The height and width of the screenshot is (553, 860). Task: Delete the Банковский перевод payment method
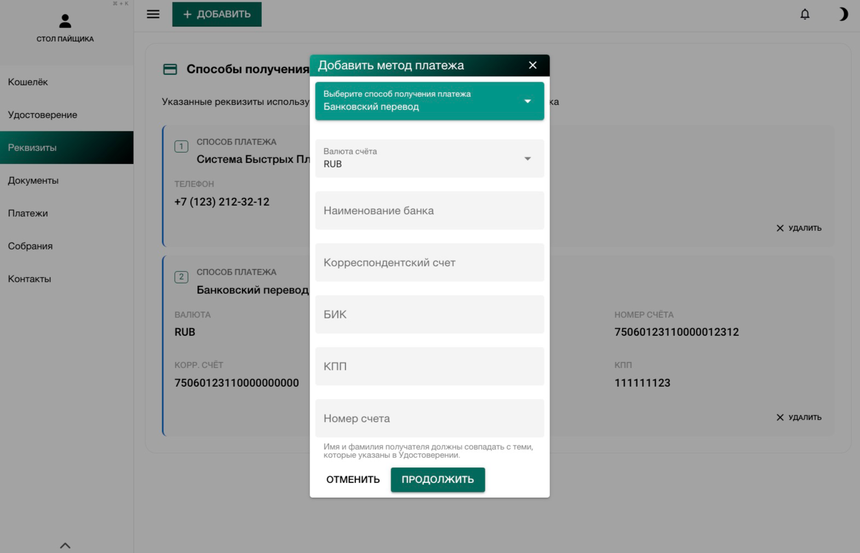click(x=799, y=417)
